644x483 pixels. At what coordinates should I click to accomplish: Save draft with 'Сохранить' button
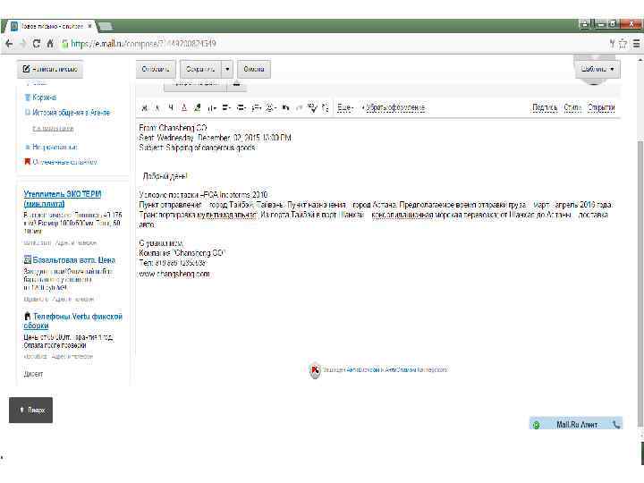coord(200,69)
